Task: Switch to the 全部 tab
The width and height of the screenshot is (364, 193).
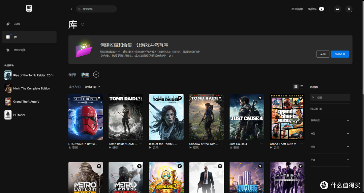Action: tap(72, 75)
